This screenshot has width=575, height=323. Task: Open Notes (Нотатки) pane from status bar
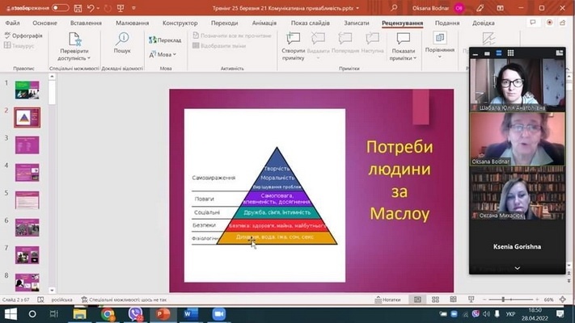point(387,300)
